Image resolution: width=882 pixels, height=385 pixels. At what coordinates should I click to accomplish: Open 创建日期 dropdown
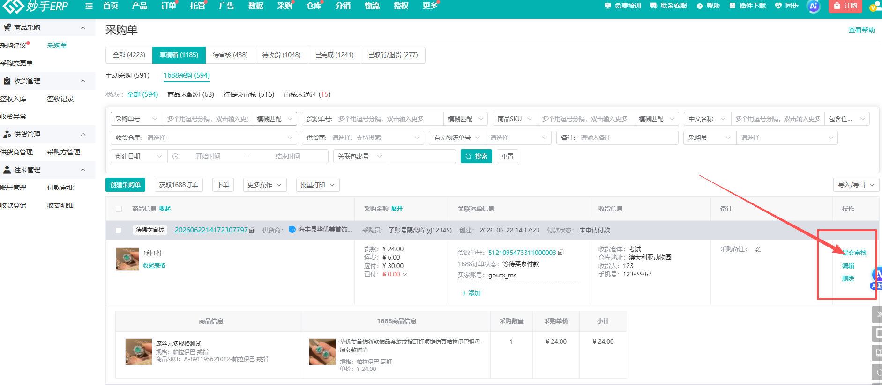[x=139, y=156]
